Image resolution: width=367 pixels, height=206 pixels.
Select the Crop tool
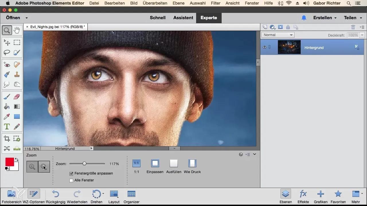coord(7,139)
